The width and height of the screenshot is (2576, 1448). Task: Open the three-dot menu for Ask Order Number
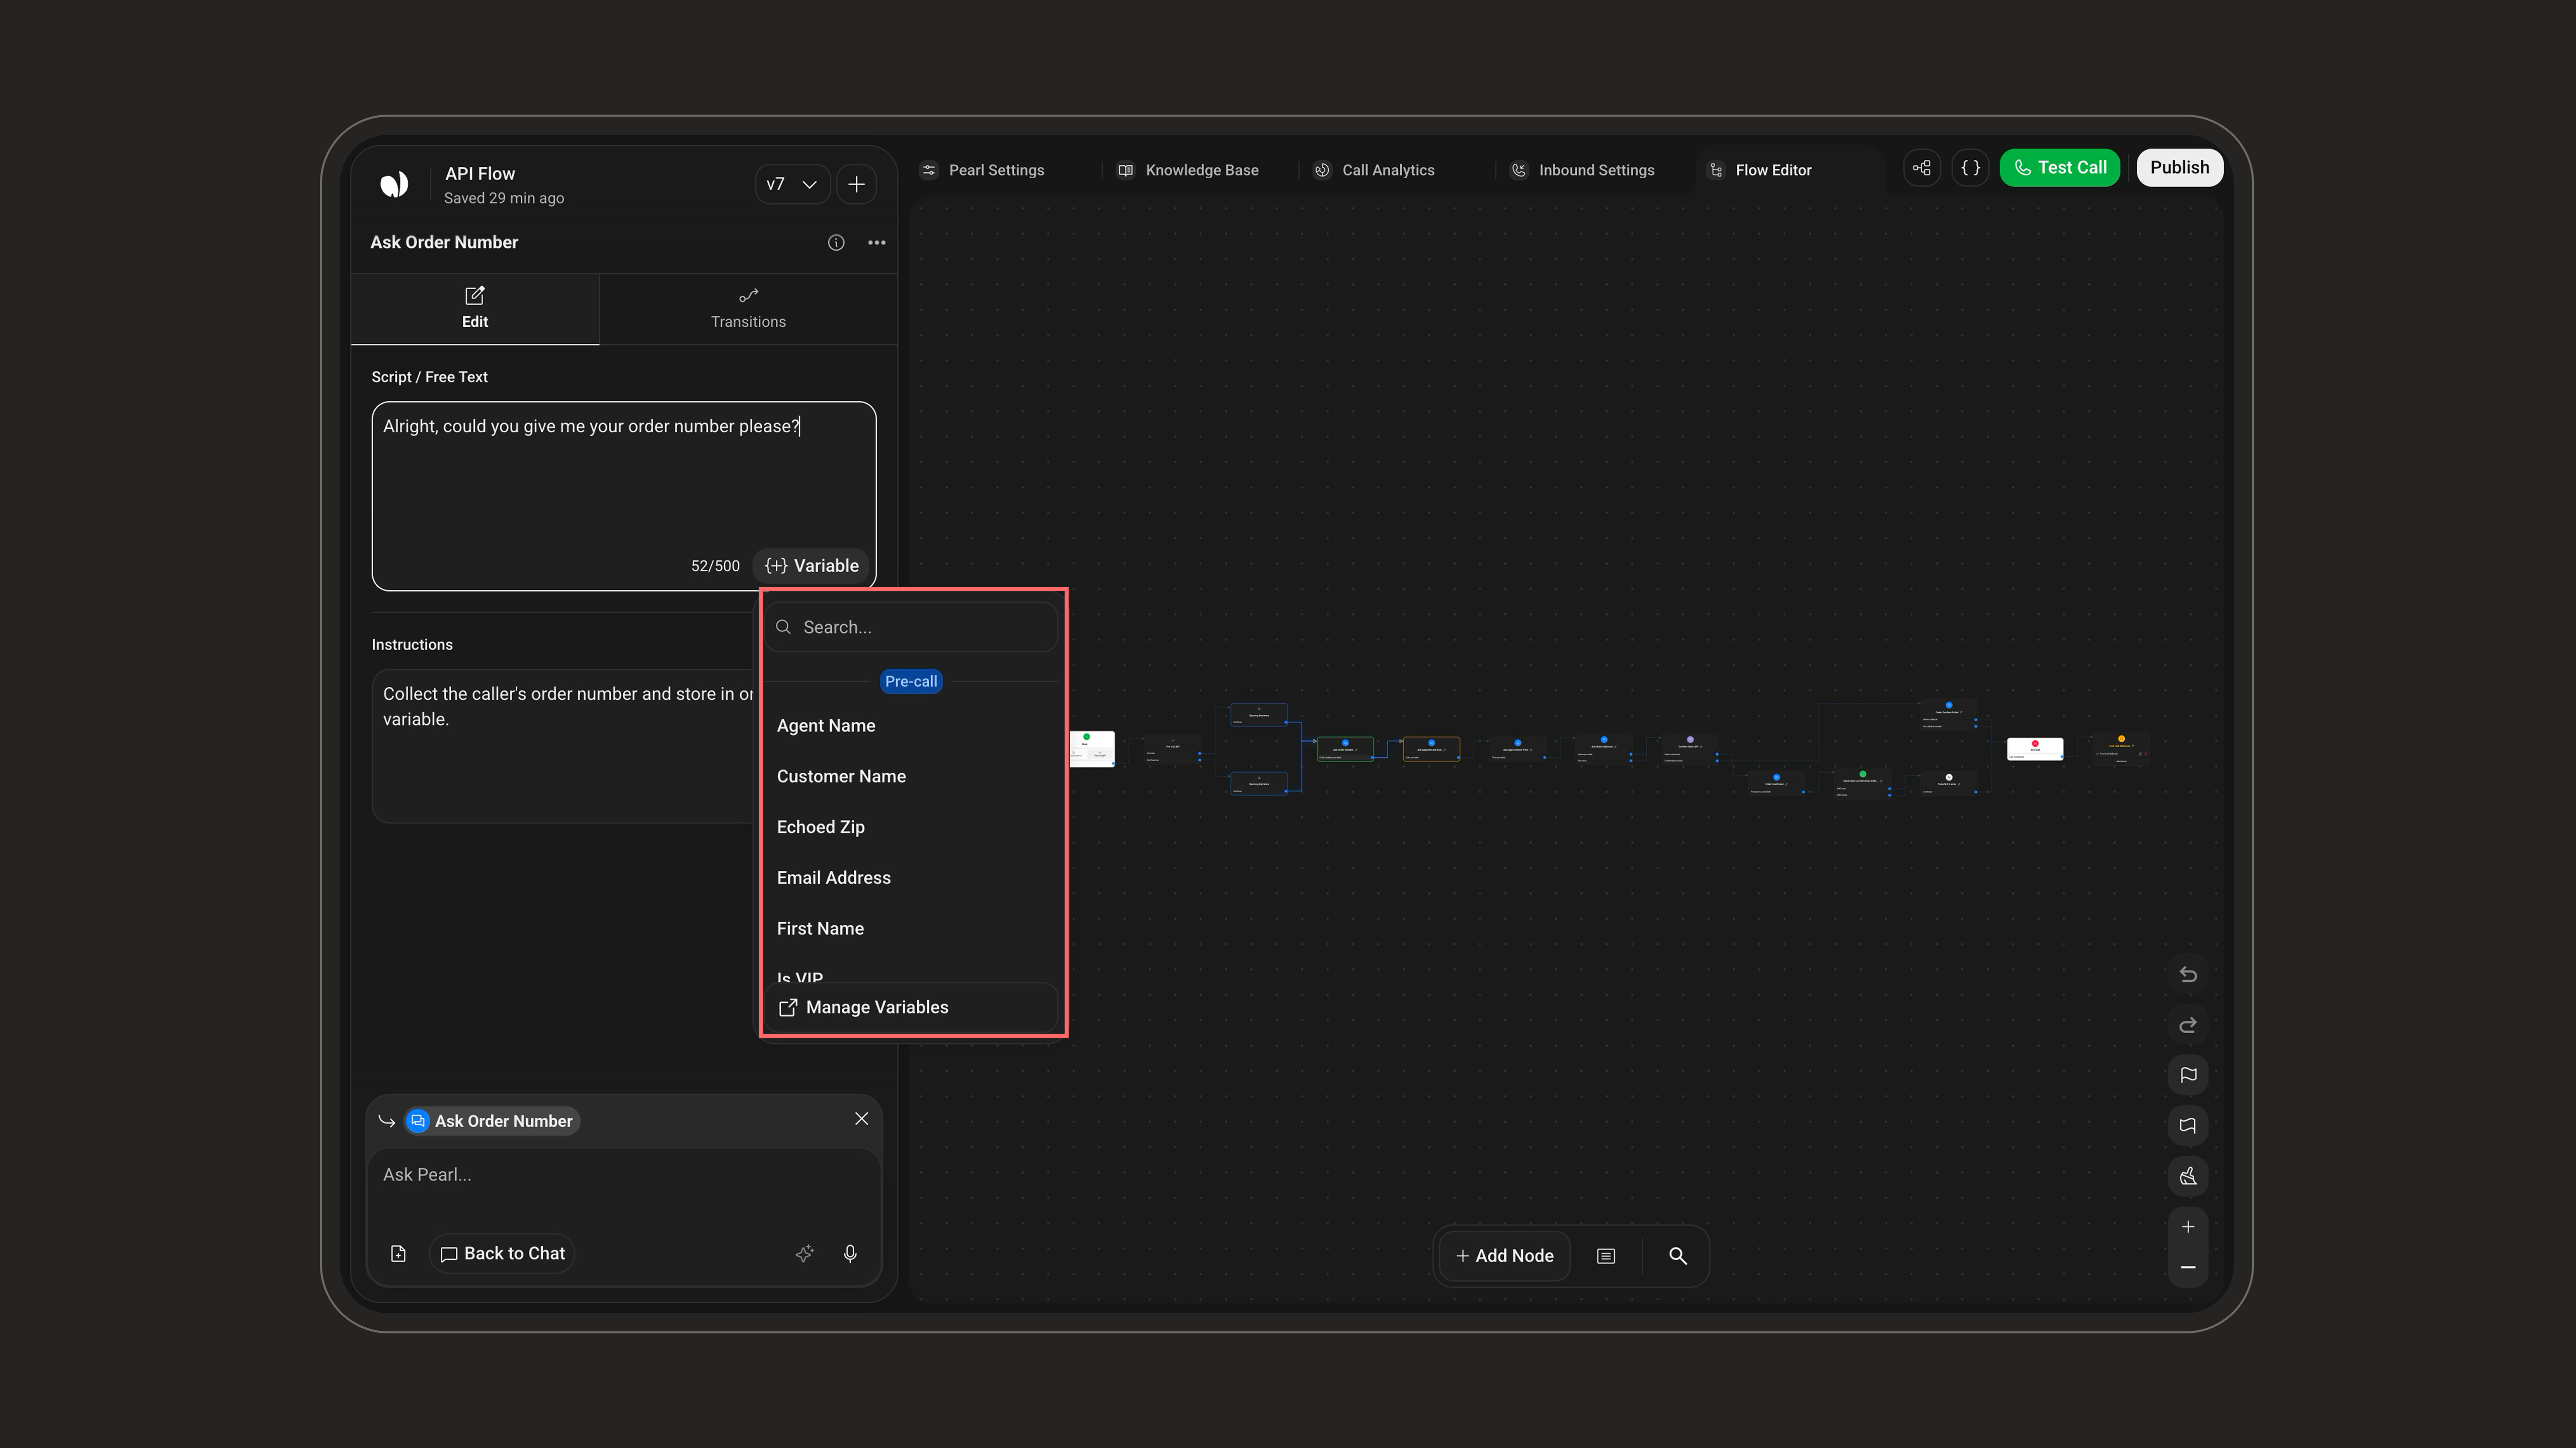[x=877, y=243]
